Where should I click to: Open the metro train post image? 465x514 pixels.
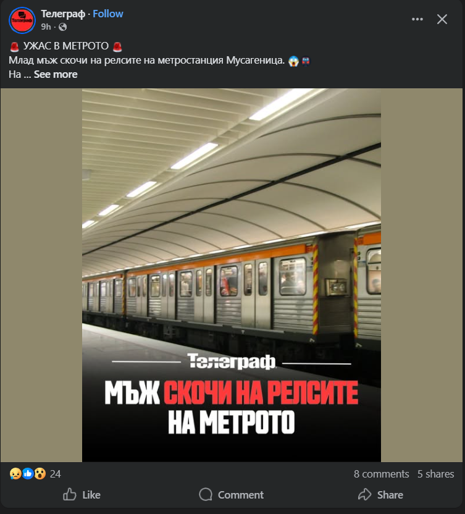coord(232,275)
